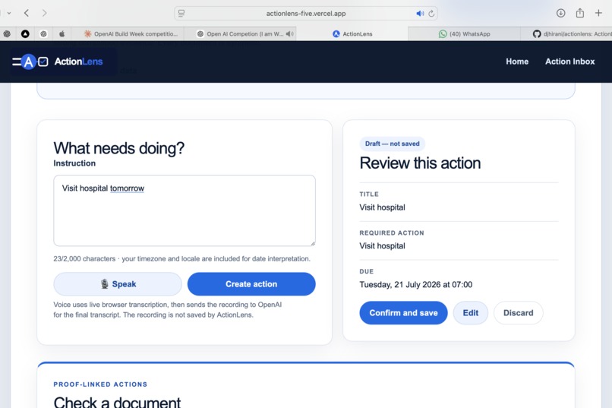The image size is (612, 408).
Task: Click the due date 'Tuesday, 21 July 2026 at 07:00'
Action: click(x=415, y=285)
